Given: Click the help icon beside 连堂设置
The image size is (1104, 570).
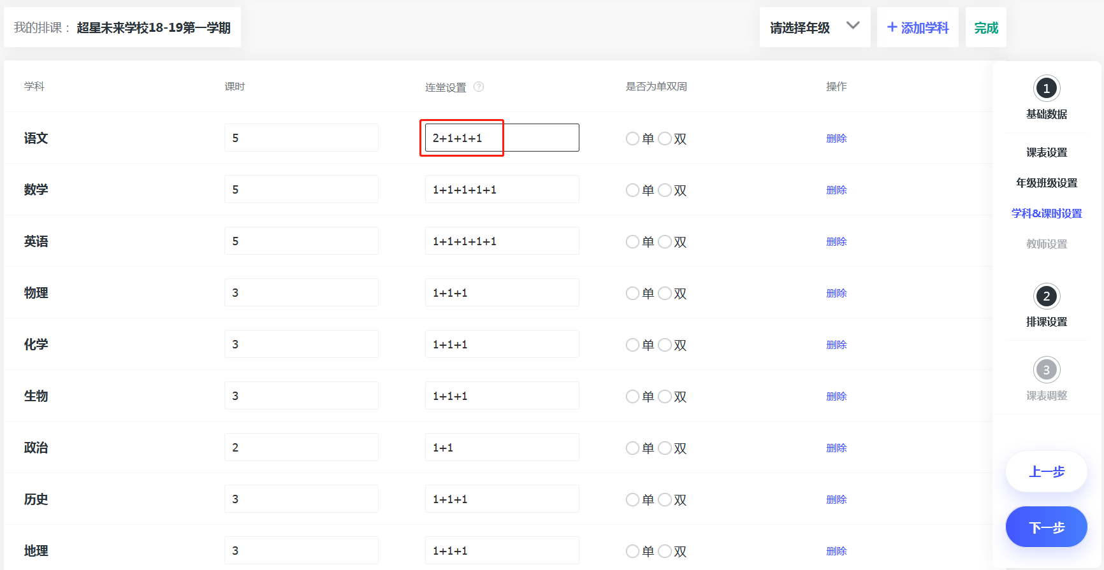Looking at the screenshot, I should pos(479,87).
